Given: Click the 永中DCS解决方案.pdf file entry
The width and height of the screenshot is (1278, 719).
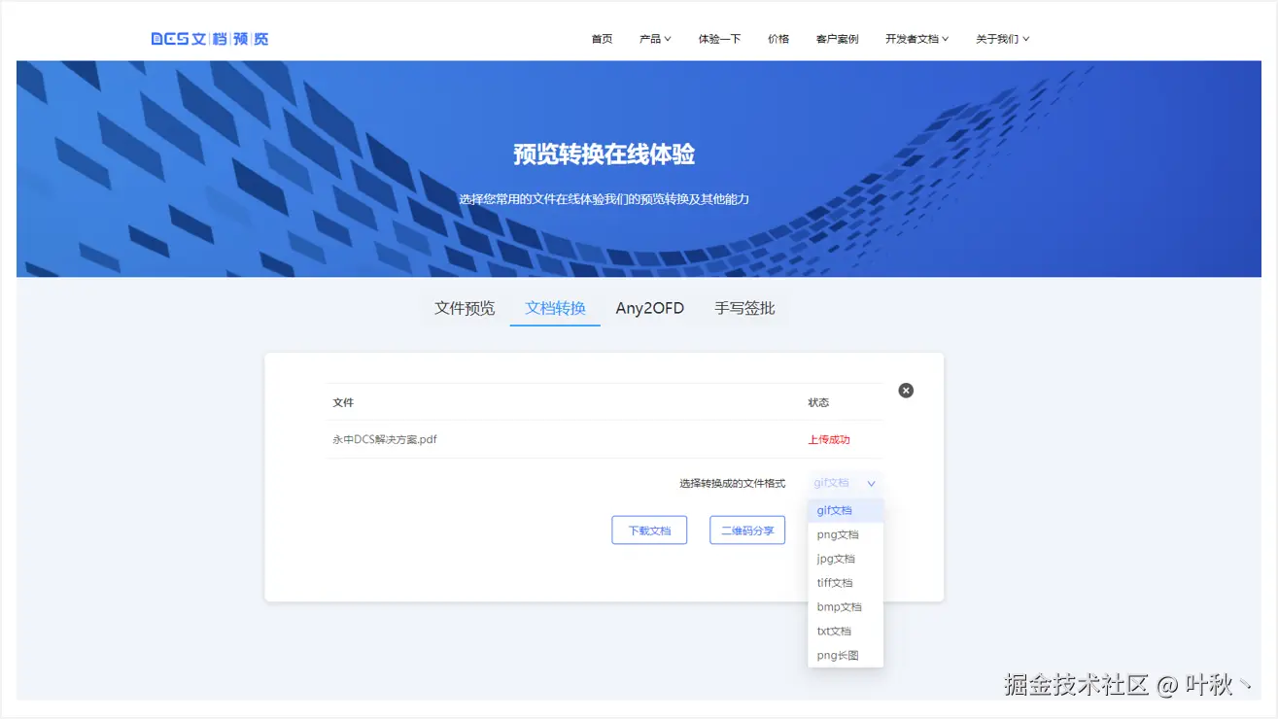Looking at the screenshot, I should pos(387,438).
